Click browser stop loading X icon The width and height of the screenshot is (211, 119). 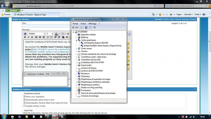pos(162,6)
